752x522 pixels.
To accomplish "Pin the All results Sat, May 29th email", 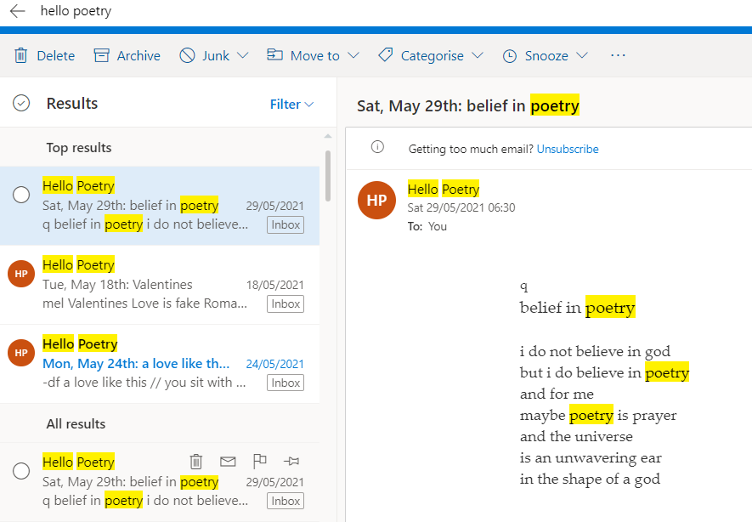I will coord(291,462).
